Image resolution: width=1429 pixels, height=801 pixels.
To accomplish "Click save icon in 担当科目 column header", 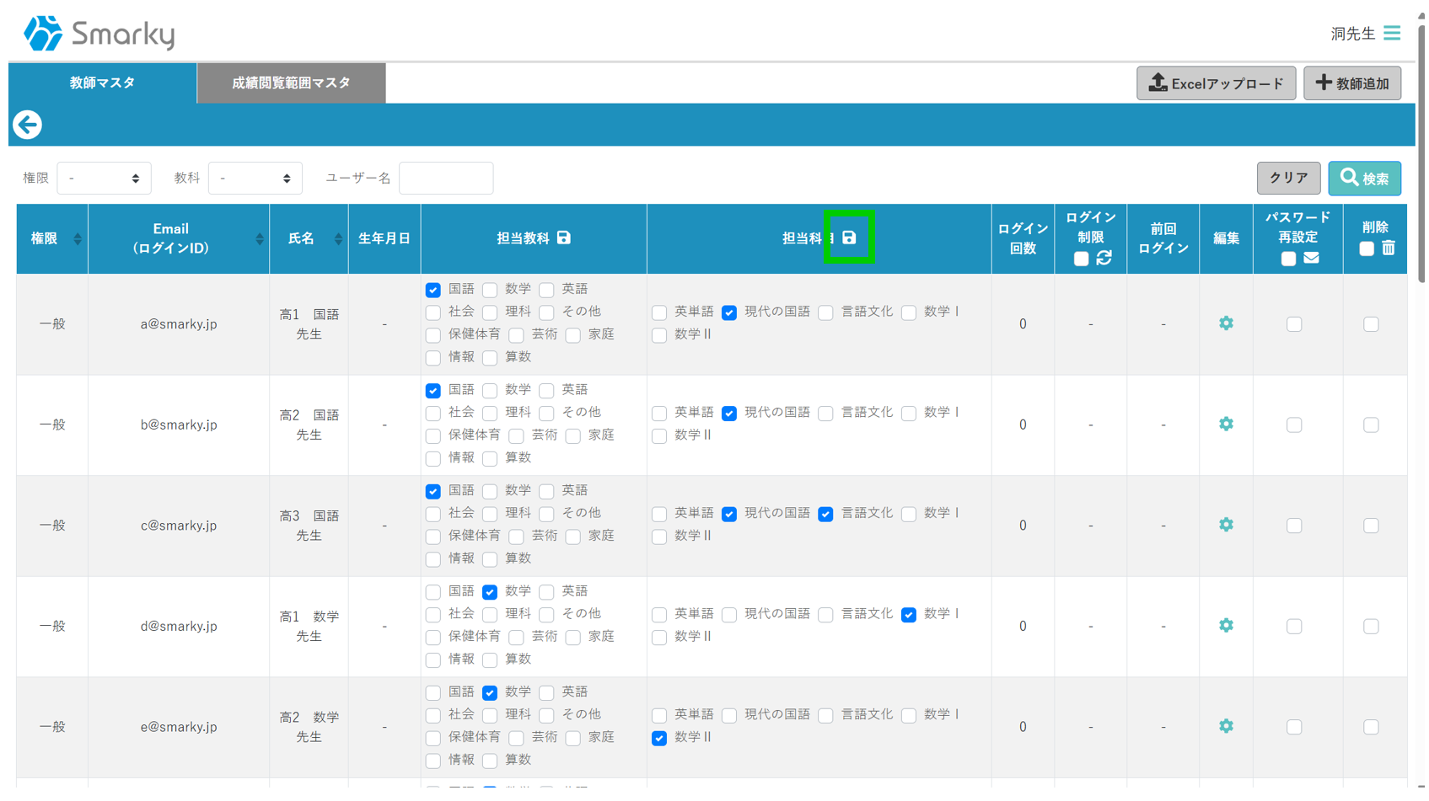I will 849,238.
